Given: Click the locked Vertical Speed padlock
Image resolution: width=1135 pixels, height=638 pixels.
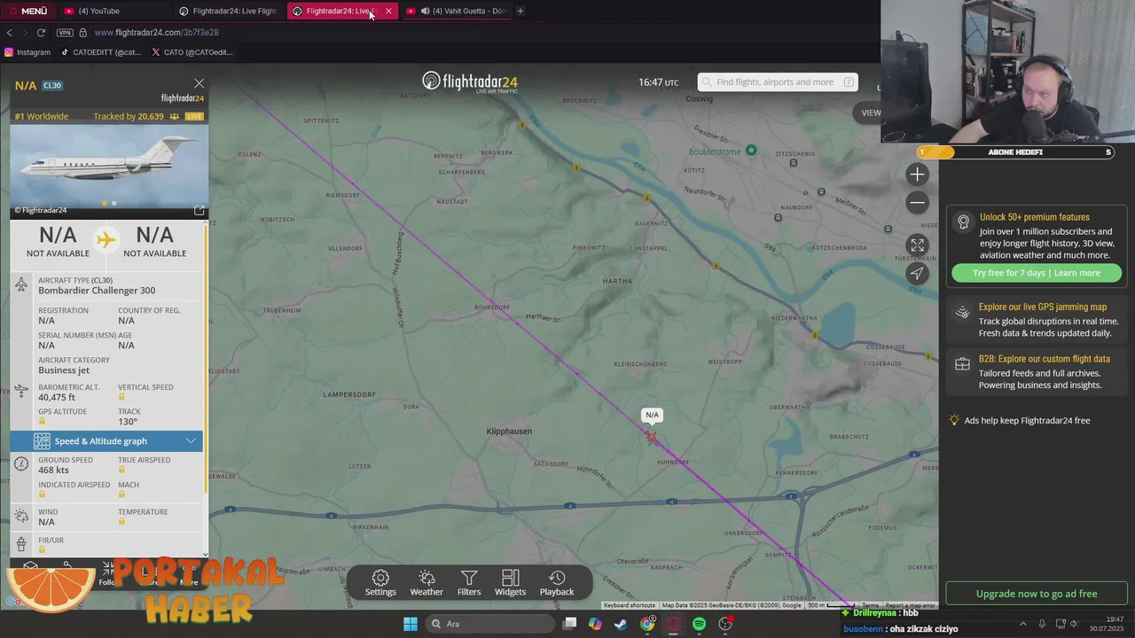Looking at the screenshot, I should (x=121, y=397).
